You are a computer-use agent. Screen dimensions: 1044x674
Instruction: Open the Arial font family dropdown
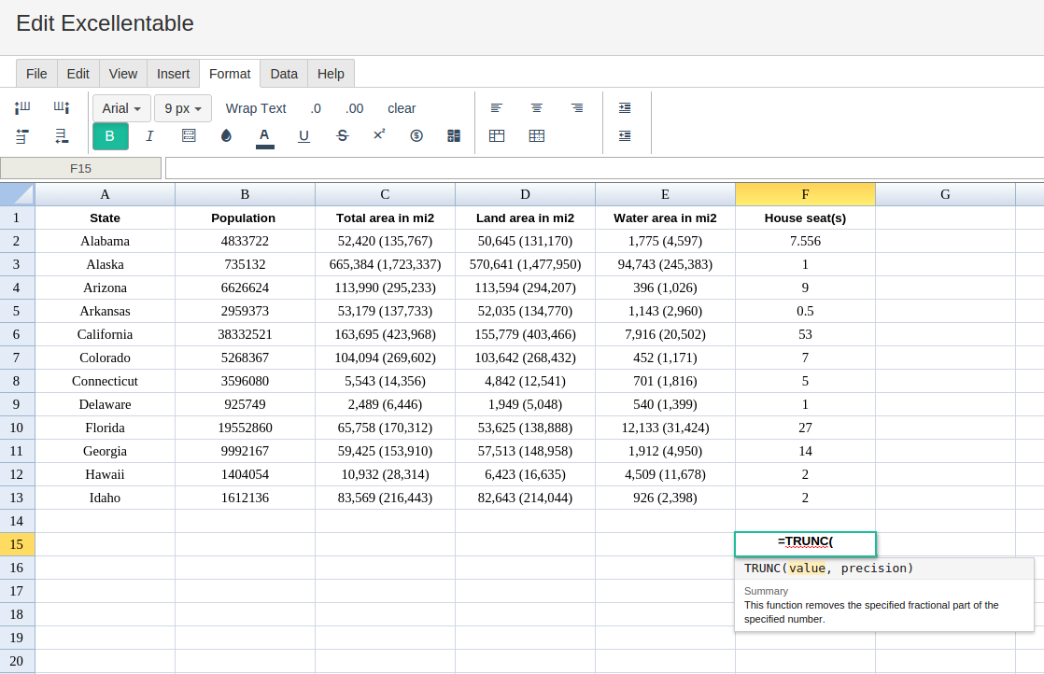coord(121,108)
